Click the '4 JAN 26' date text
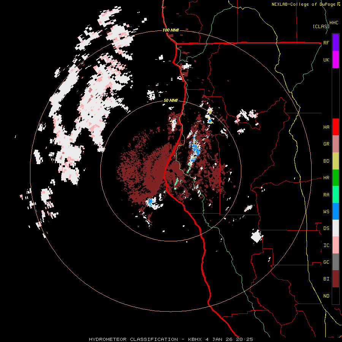Viewport: 342px width, 342px height. (x=219, y=339)
